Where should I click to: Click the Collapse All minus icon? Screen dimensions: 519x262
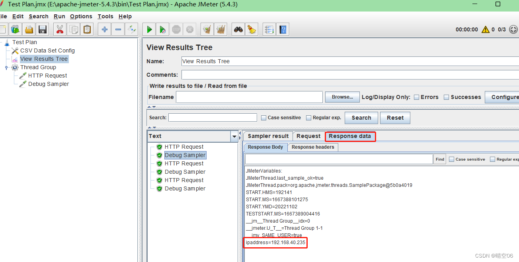click(x=118, y=29)
